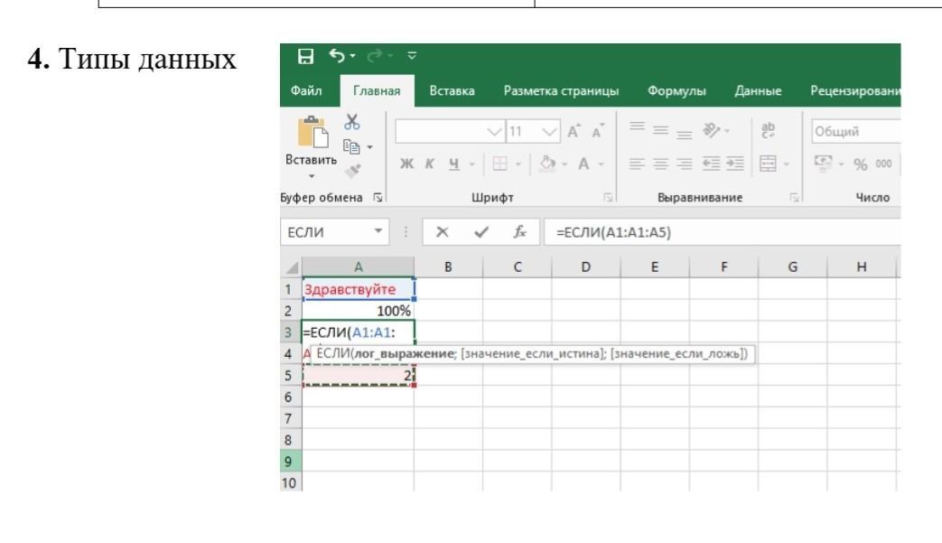Switch to the Главная tab
Viewport: 942px width, 543px height.
pyautogui.click(x=377, y=90)
